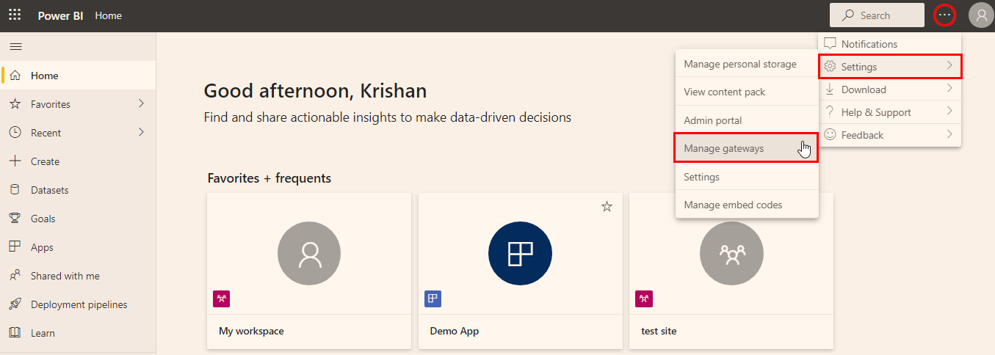995x355 pixels.
Task: Open the user profile avatar
Action: [981, 15]
